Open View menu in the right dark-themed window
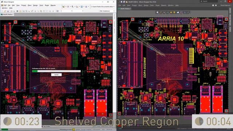The image size is (233, 131). tap(129, 5)
